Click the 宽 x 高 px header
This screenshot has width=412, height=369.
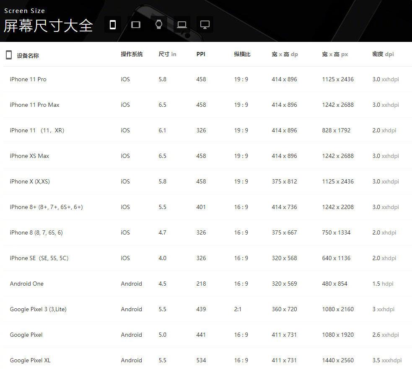pyautogui.click(x=335, y=54)
